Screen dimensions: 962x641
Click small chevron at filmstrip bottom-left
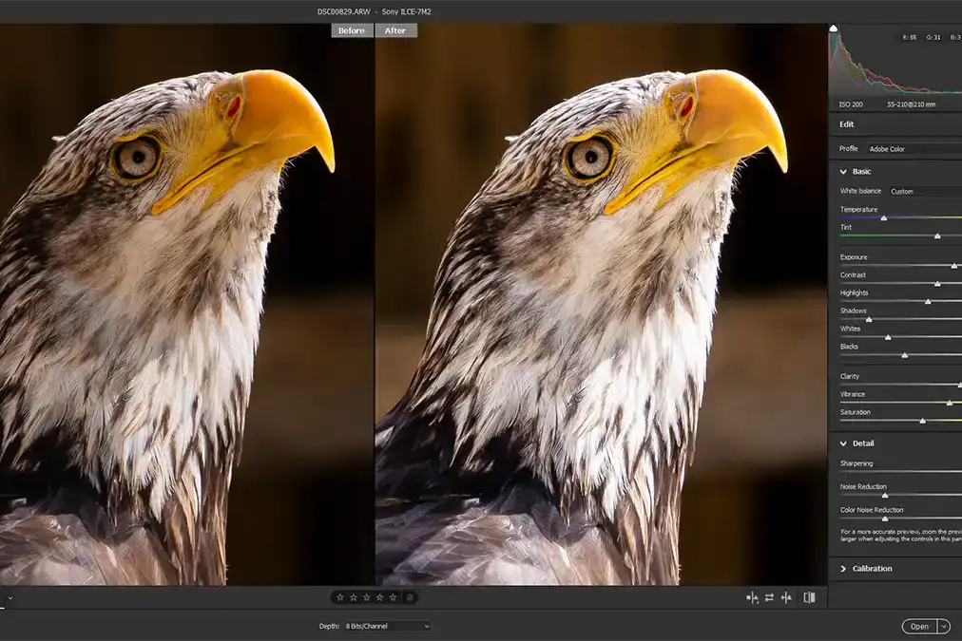(10, 598)
